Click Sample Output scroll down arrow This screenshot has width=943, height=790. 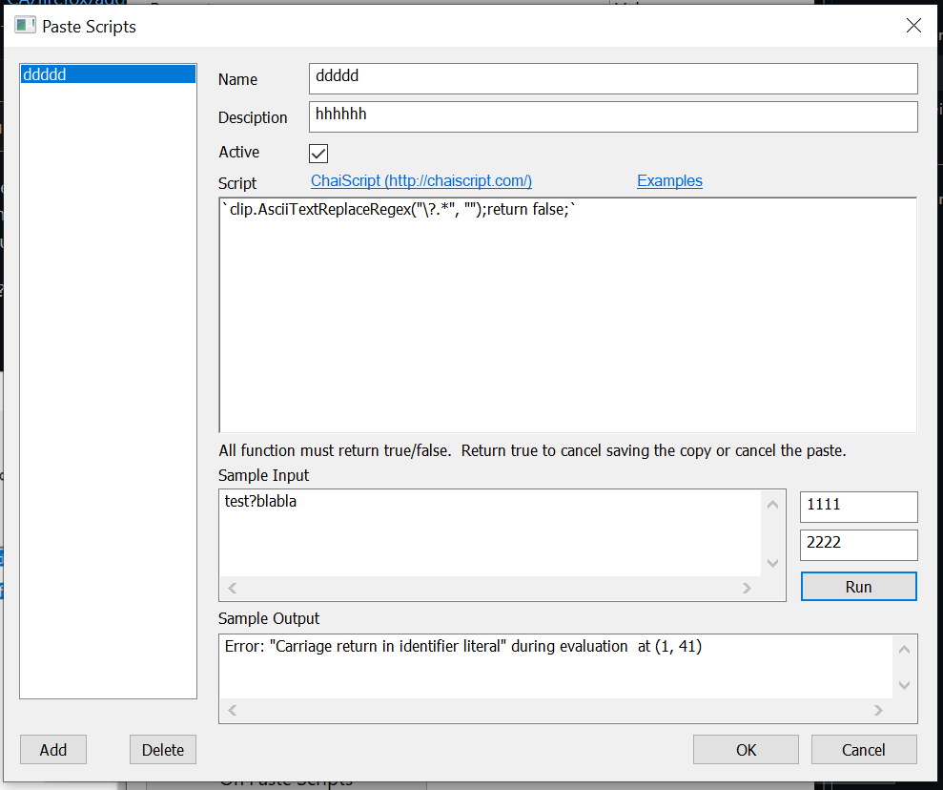[x=904, y=685]
